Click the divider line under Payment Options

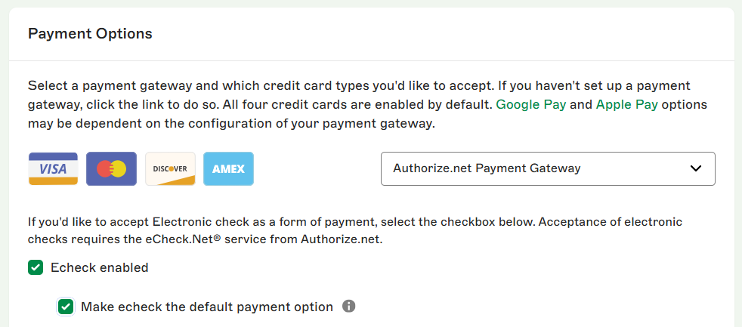pyautogui.click(x=371, y=60)
